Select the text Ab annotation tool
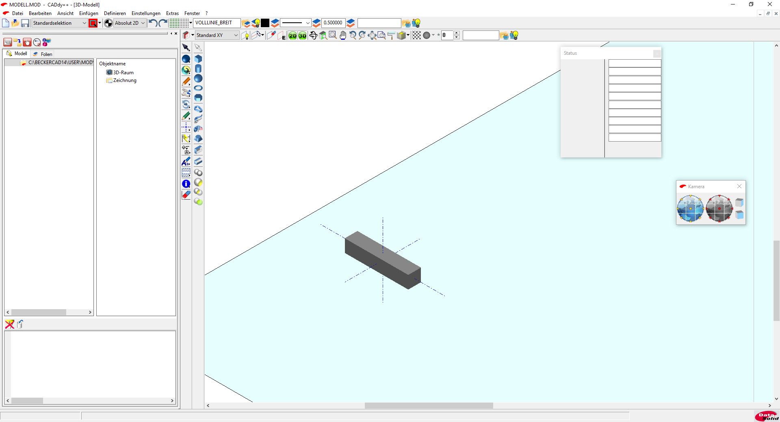The width and height of the screenshot is (780, 422). click(186, 161)
